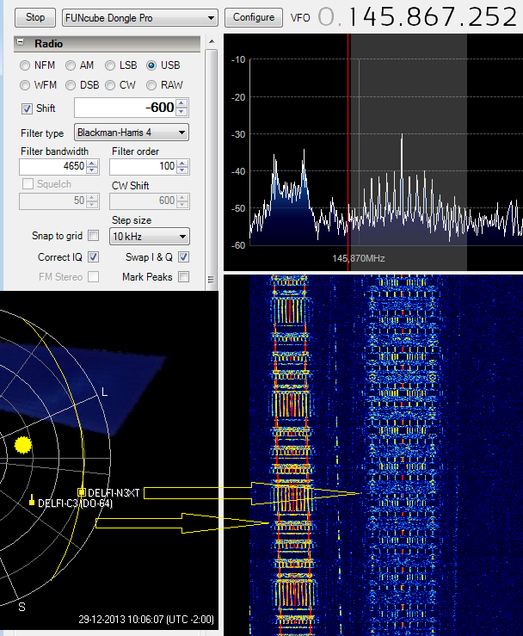This screenshot has width=523, height=636.
Task: Expand the Step size dropdown
Action: point(149,237)
